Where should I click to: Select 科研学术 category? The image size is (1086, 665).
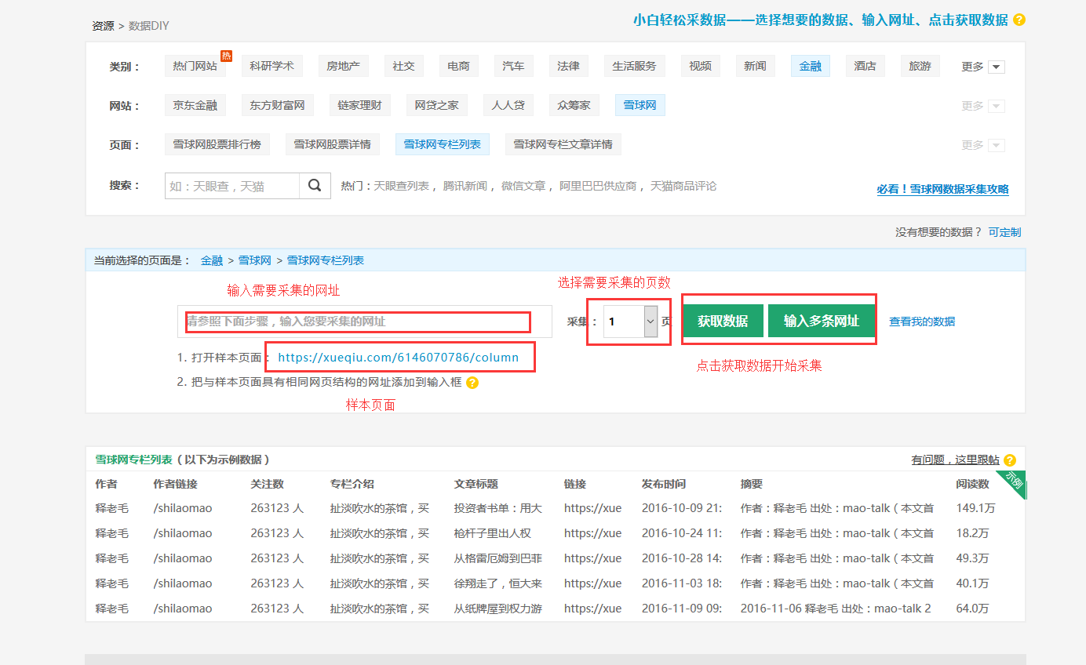coord(271,66)
